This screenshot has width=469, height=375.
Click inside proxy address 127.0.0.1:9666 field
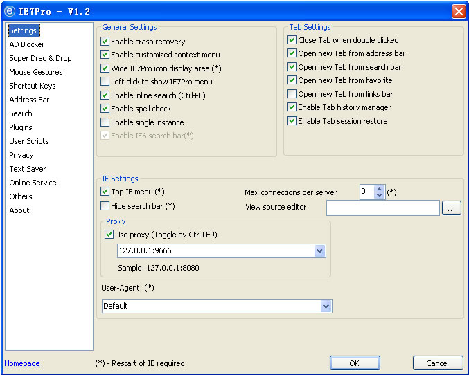pyautogui.click(x=216, y=251)
